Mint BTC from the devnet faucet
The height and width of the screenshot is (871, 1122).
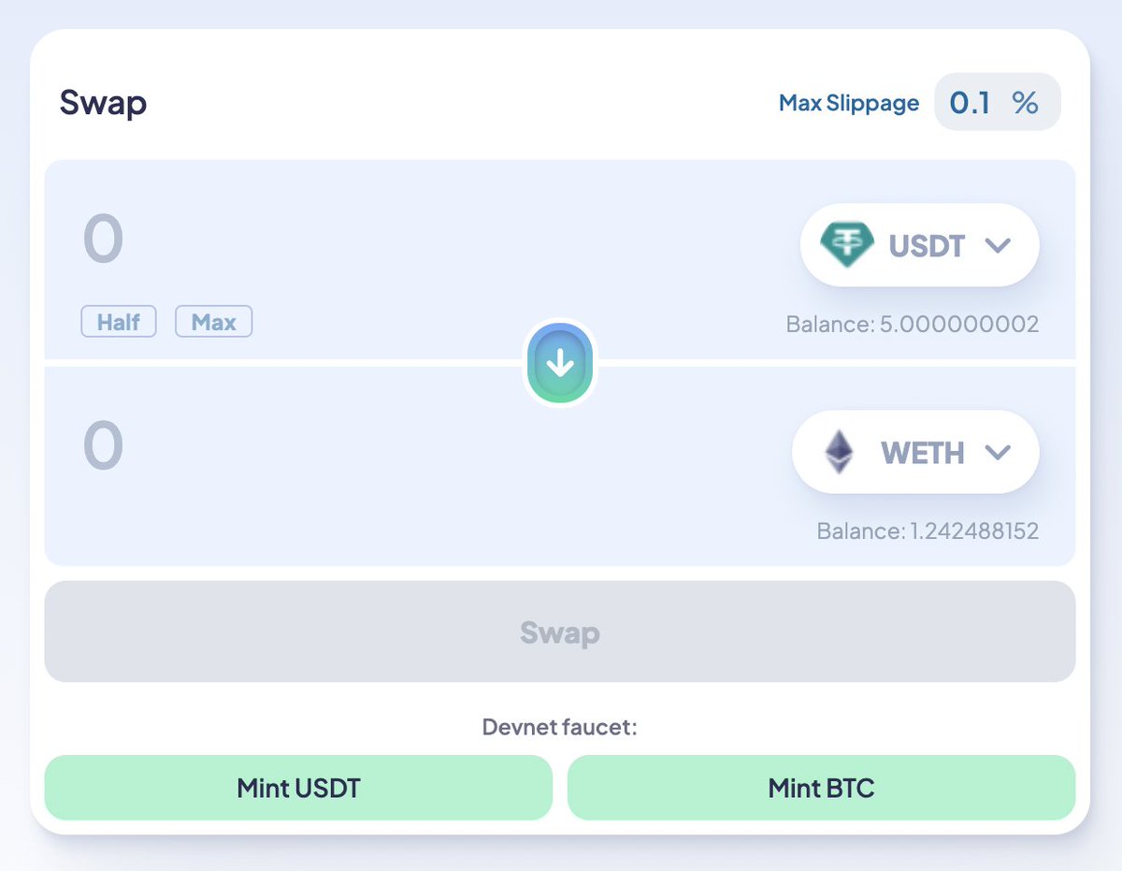pyautogui.click(x=821, y=788)
